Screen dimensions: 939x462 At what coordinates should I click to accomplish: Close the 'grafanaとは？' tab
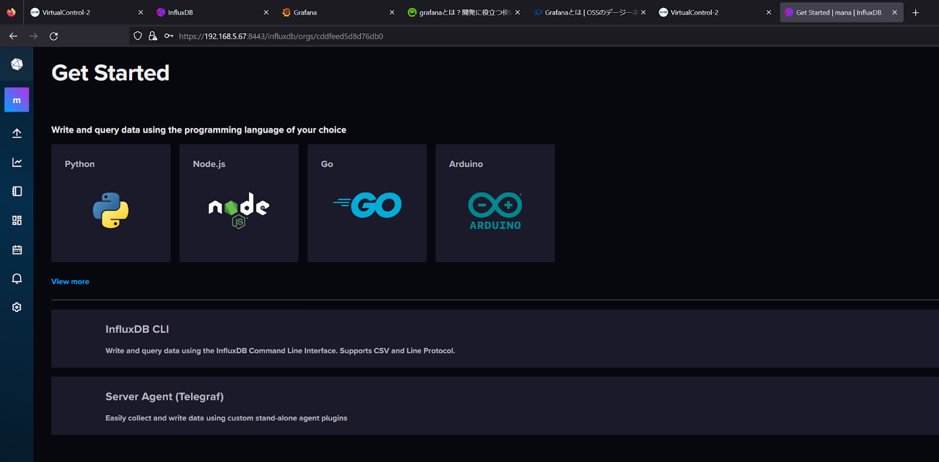point(518,12)
